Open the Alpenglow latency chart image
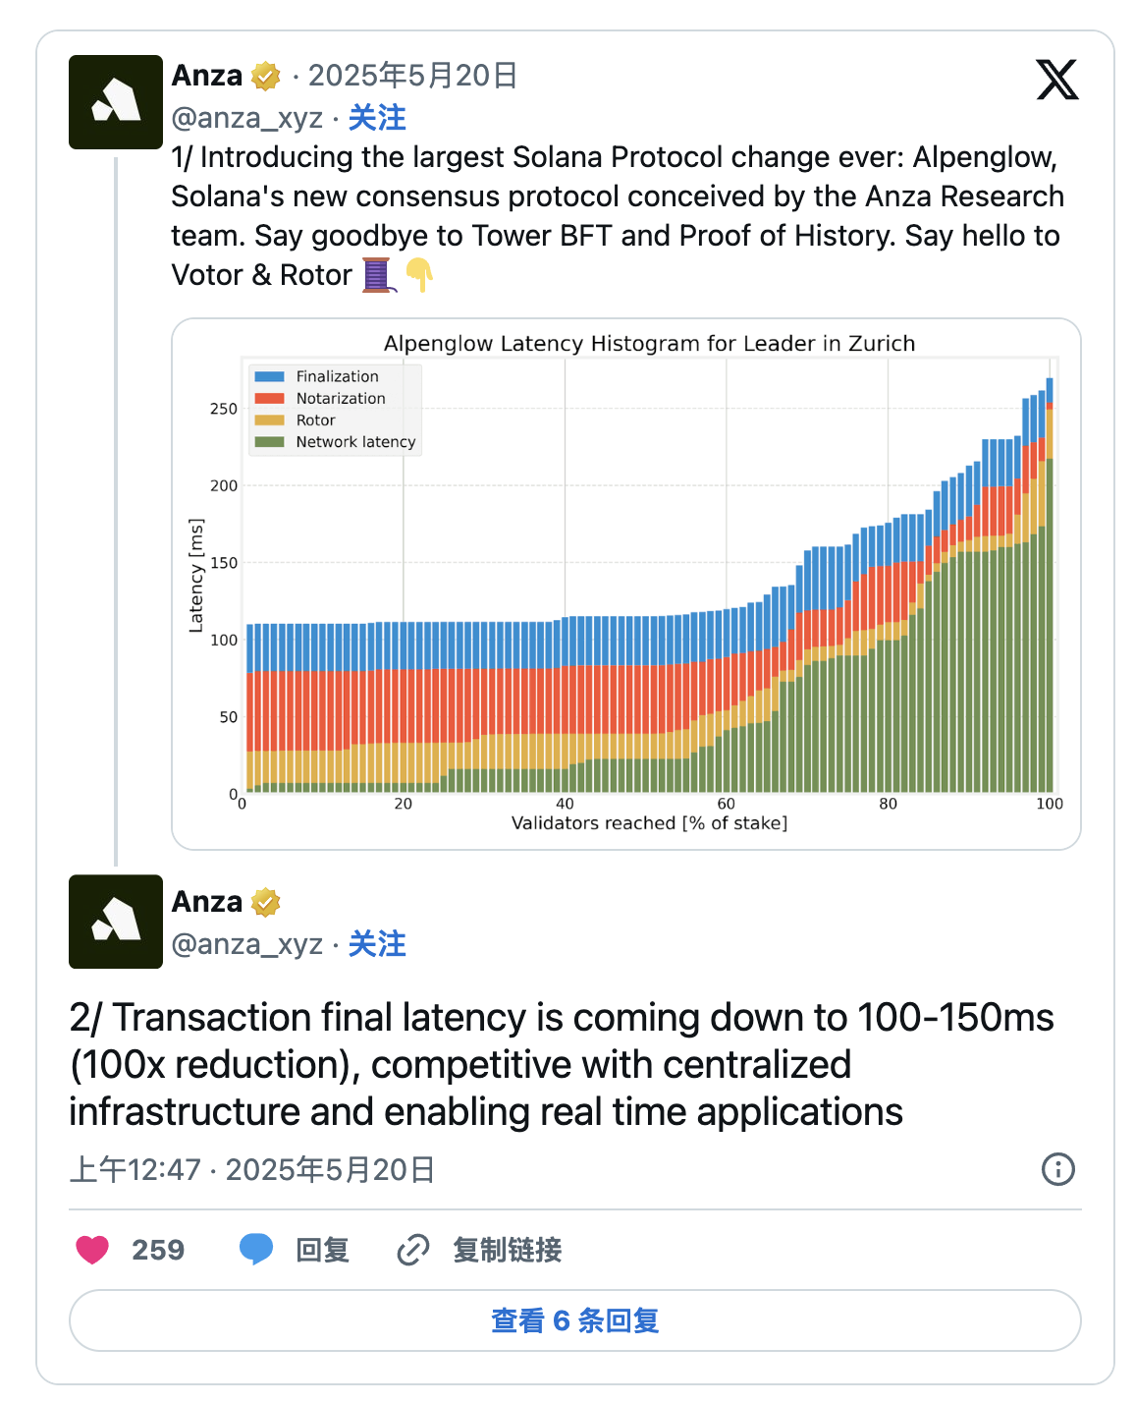 (626, 584)
